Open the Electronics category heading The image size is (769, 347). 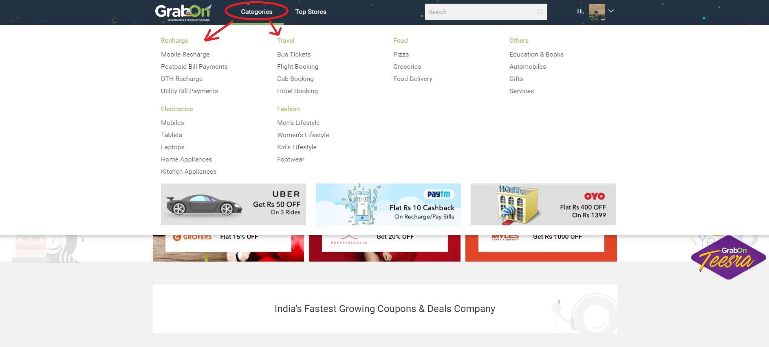[x=177, y=109]
